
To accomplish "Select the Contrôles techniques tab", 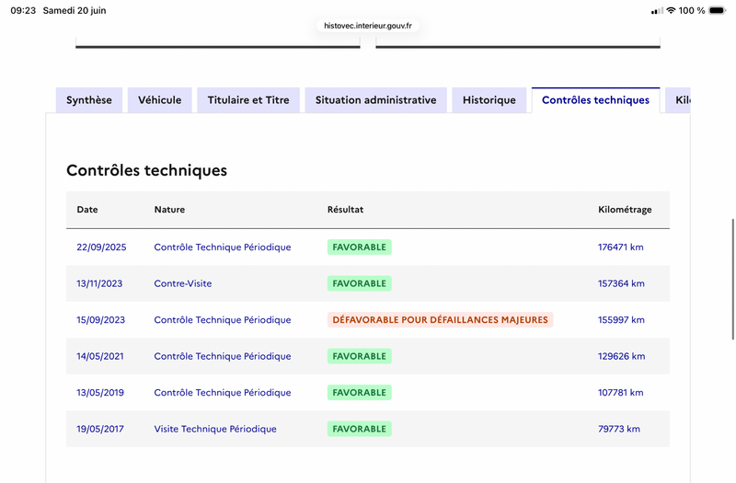I will tap(595, 100).
